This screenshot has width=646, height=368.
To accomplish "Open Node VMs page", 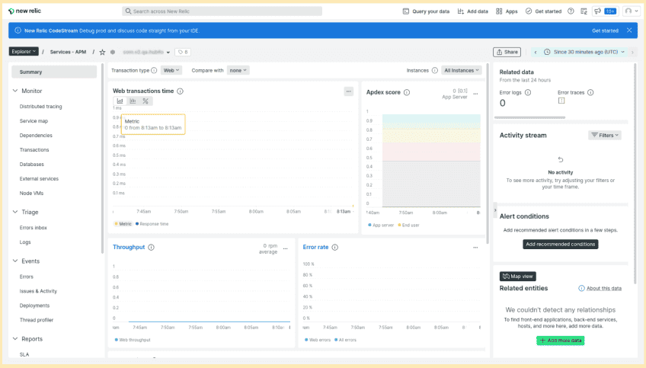I will tap(31, 193).
